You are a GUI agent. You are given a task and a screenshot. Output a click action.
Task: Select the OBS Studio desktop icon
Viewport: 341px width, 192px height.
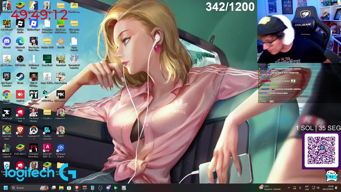pyautogui.click(x=20, y=61)
